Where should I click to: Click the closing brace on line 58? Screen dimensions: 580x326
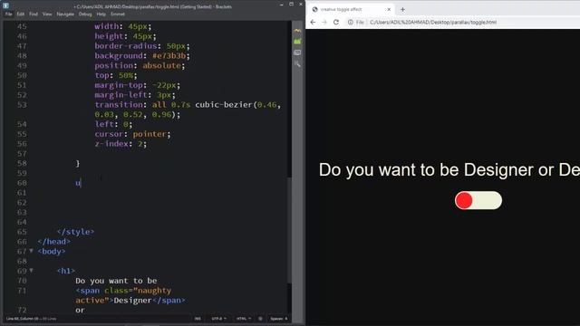coord(78,163)
